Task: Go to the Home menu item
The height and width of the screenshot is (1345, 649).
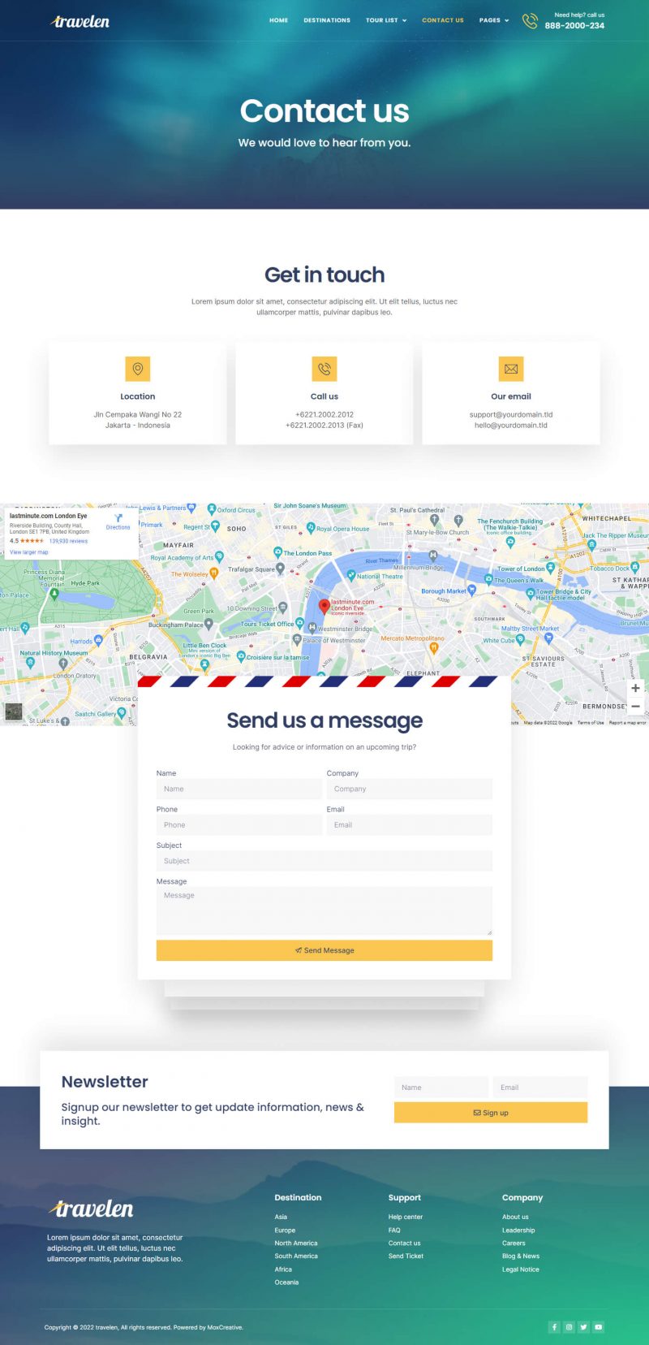Action: coord(278,20)
